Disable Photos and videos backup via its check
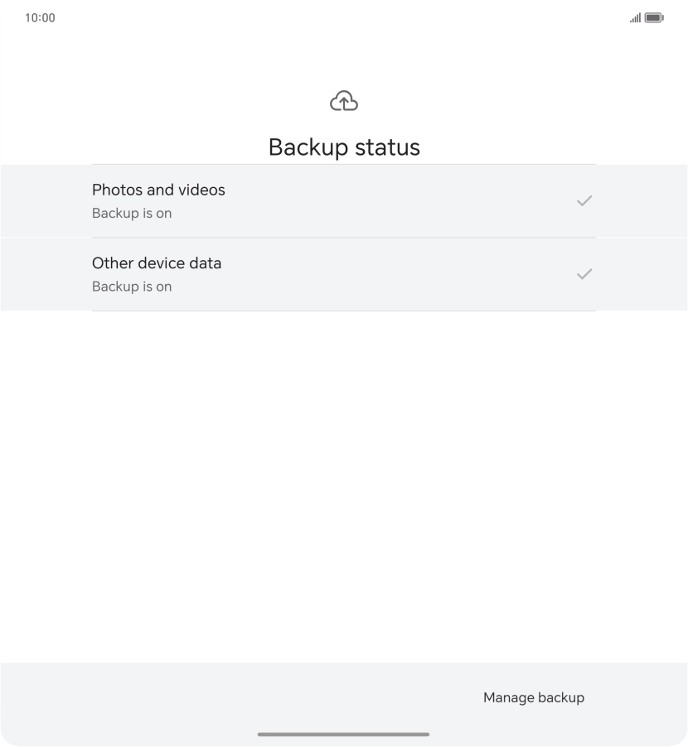The height and width of the screenshot is (747, 688). (584, 200)
